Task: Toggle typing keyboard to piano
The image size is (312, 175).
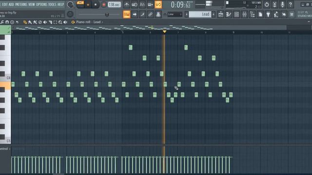Action: (x=127, y=14)
